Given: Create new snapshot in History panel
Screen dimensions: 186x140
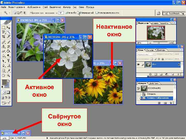Looking at the screenshot, I should click(x=165, y=103).
